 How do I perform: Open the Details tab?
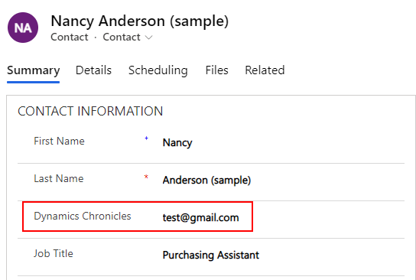point(93,70)
